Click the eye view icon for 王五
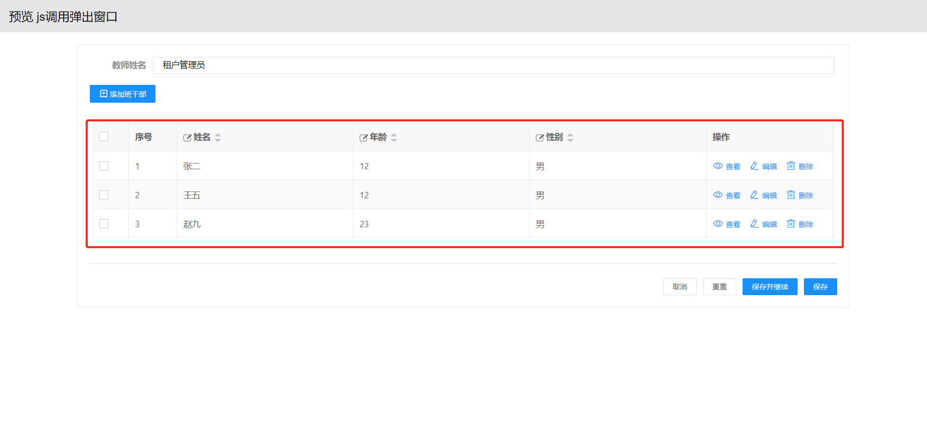 pos(718,195)
